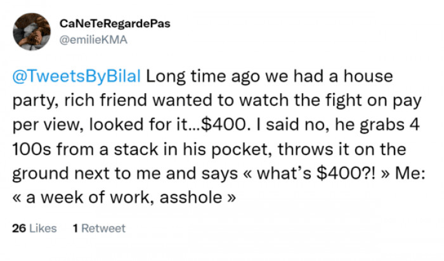This screenshot has height=261, width=444.
Task: View the 26 Likes list
Action: 34,228
